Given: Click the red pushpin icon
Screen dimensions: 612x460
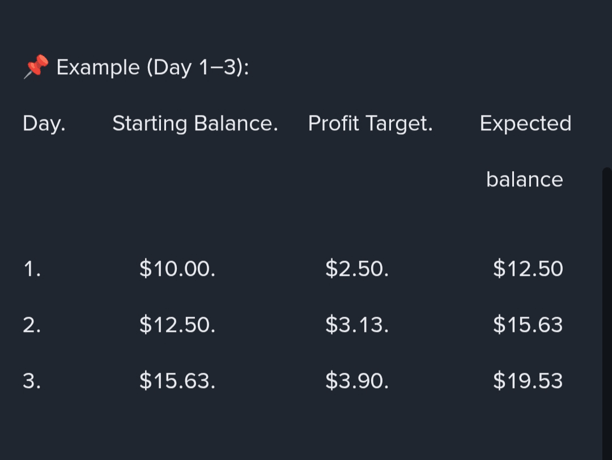Looking at the screenshot, I should click(36, 67).
